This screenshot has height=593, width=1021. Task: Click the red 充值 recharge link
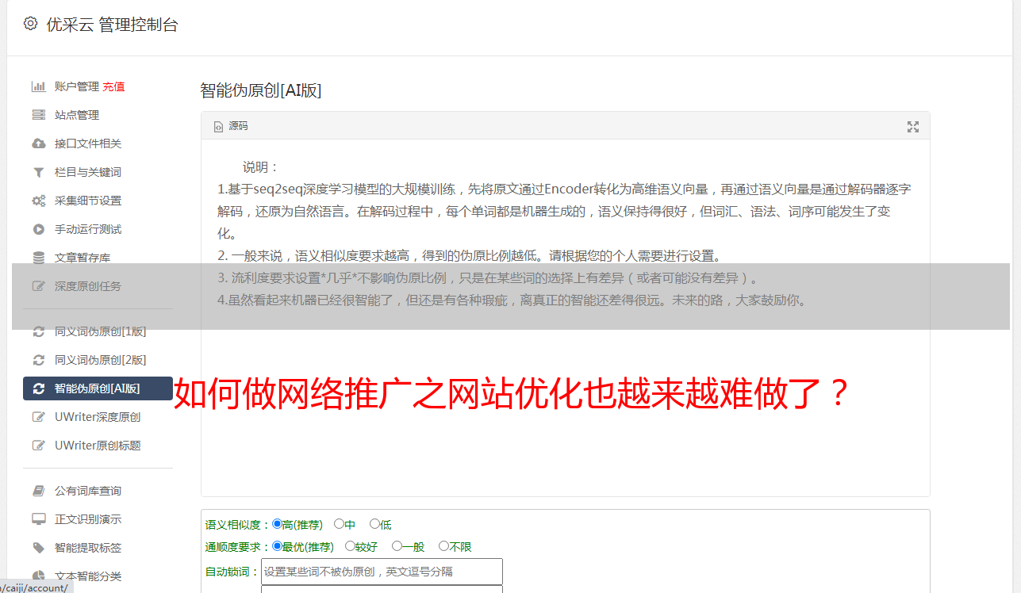[x=113, y=86]
